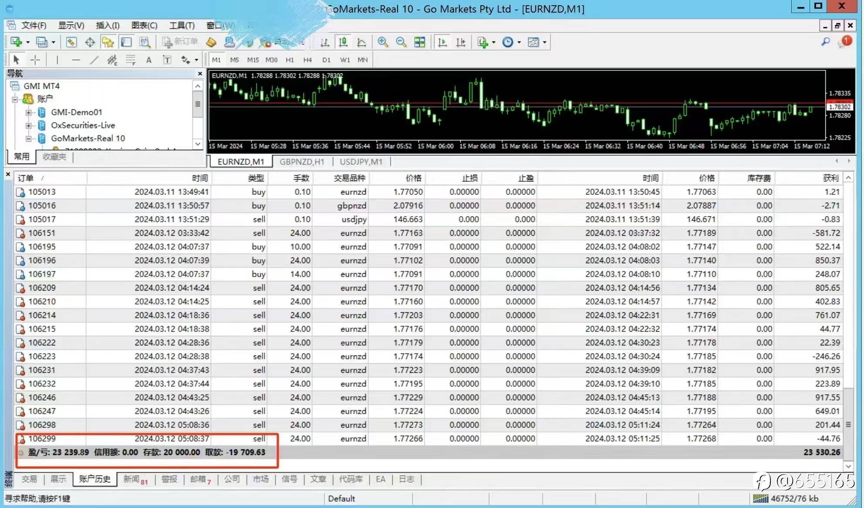Click the navigator panel scroll down arrow
Viewport: 864px width, 508px height.
(198, 144)
